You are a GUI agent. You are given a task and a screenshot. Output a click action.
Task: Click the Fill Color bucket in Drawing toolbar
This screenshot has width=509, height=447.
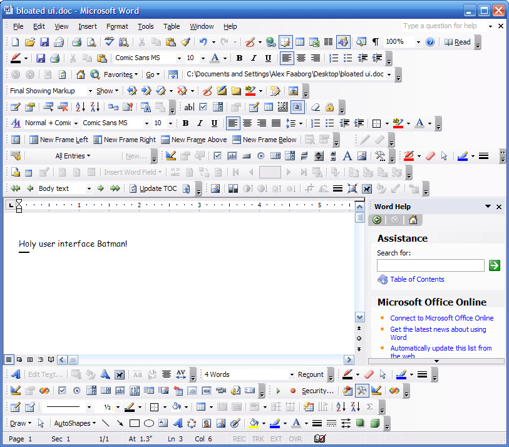click(x=254, y=423)
